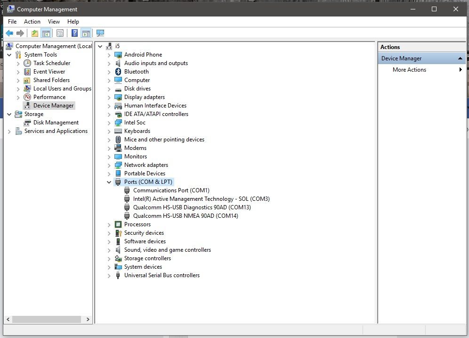Collapse the Device Manager actions header
Viewport: 469px width, 338px height.
460,58
